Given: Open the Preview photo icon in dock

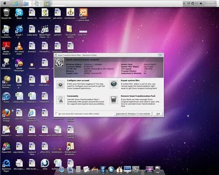Looking at the screenshot, I should [x=70, y=169].
